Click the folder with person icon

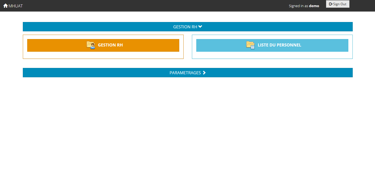click(x=91, y=45)
